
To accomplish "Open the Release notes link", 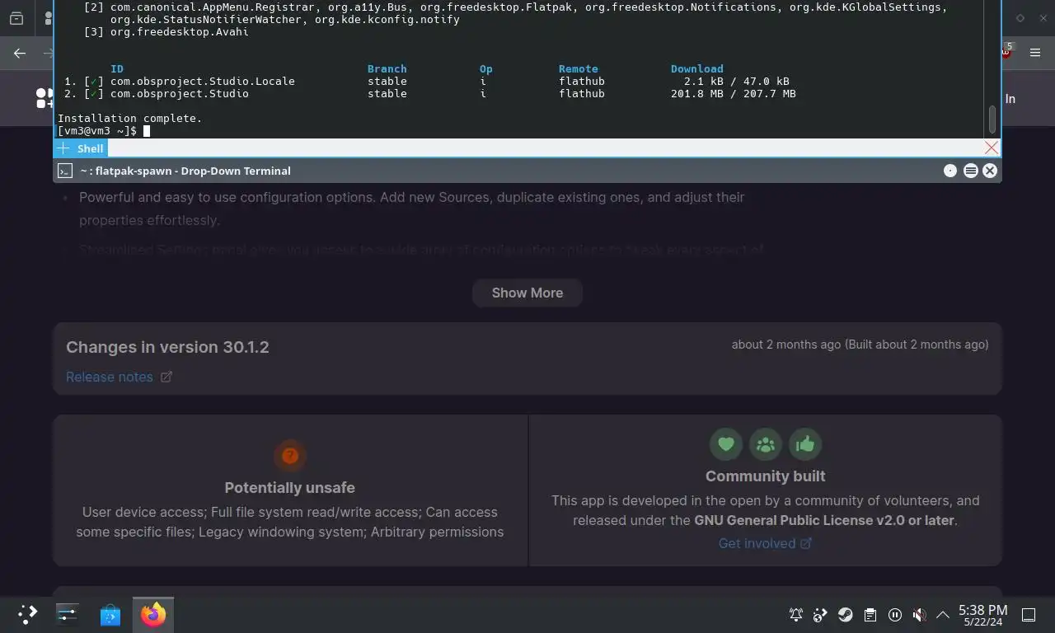I will [x=119, y=377].
